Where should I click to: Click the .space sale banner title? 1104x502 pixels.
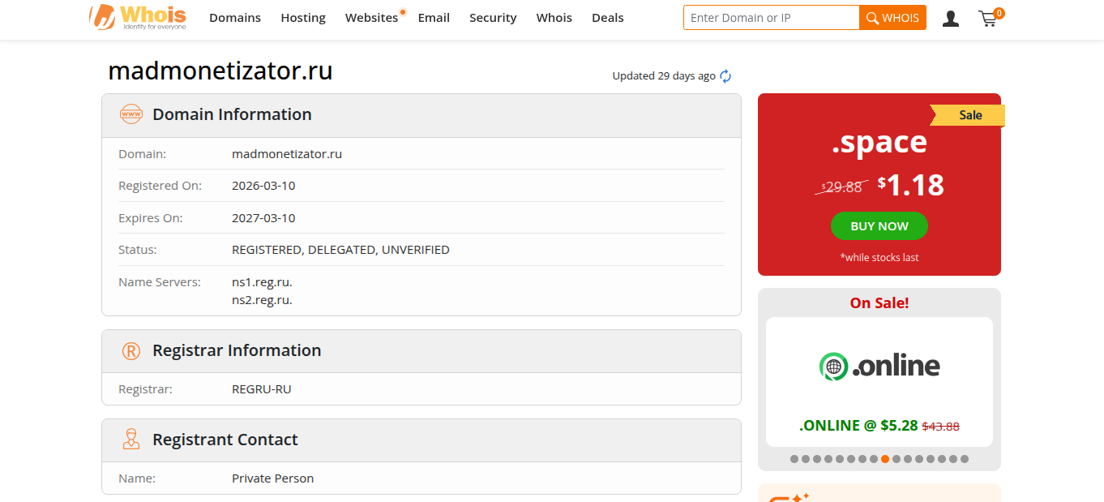click(879, 142)
